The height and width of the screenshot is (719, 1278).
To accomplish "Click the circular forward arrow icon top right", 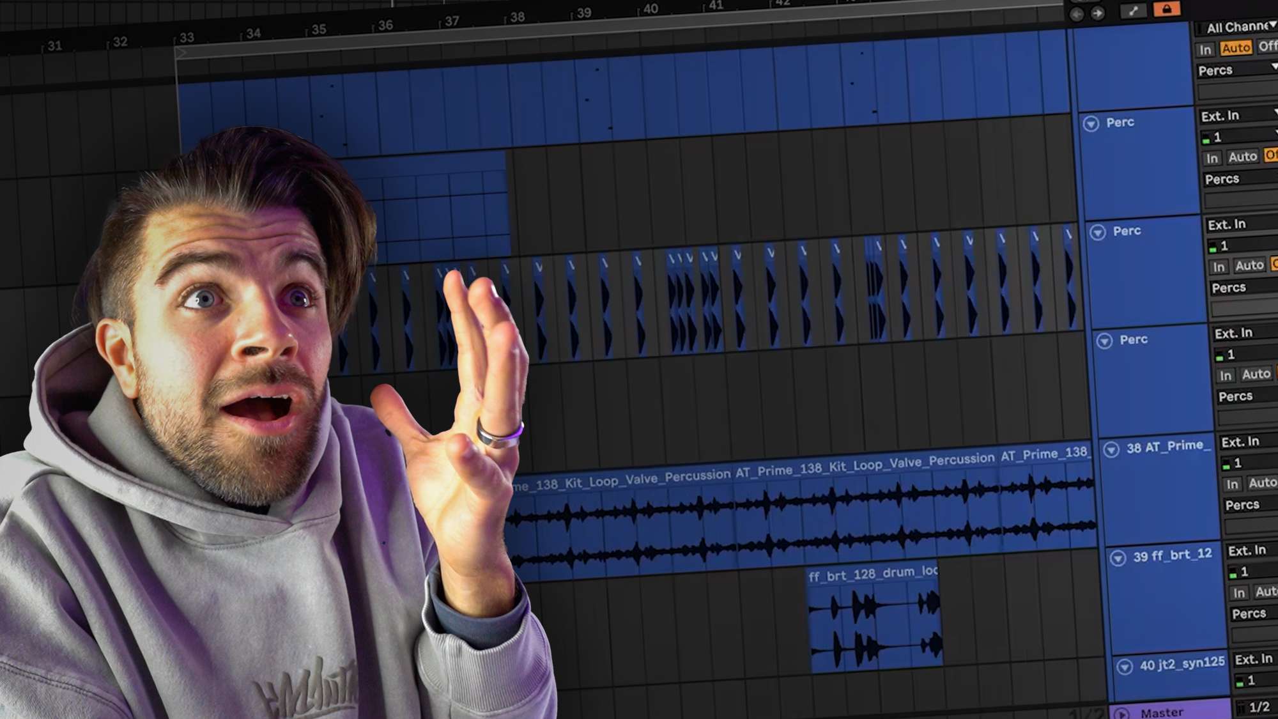I will [1098, 12].
